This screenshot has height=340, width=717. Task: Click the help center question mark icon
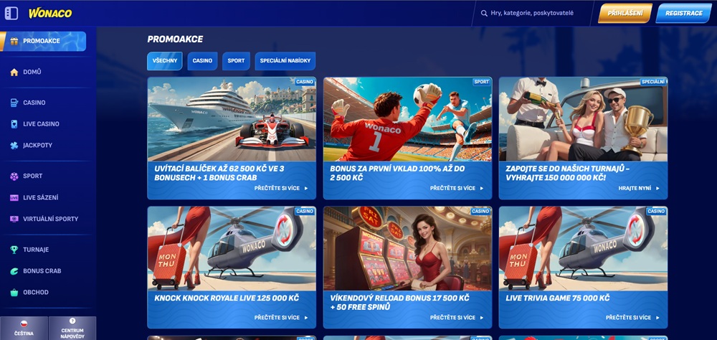(72, 321)
